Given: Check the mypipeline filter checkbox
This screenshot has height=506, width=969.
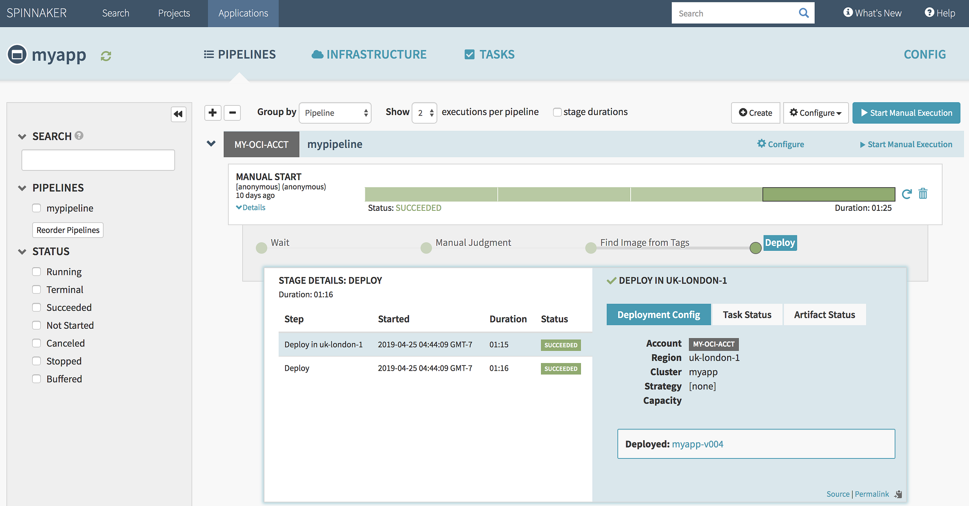Looking at the screenshot, I should (37, 208).
